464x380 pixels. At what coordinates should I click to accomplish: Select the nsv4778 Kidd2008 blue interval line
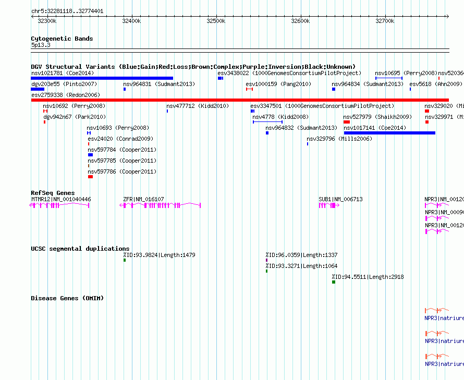click(268, 122)
